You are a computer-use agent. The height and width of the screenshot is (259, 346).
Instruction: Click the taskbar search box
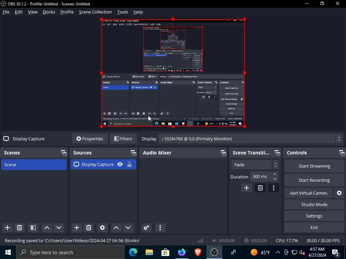(x=70, y=252)
